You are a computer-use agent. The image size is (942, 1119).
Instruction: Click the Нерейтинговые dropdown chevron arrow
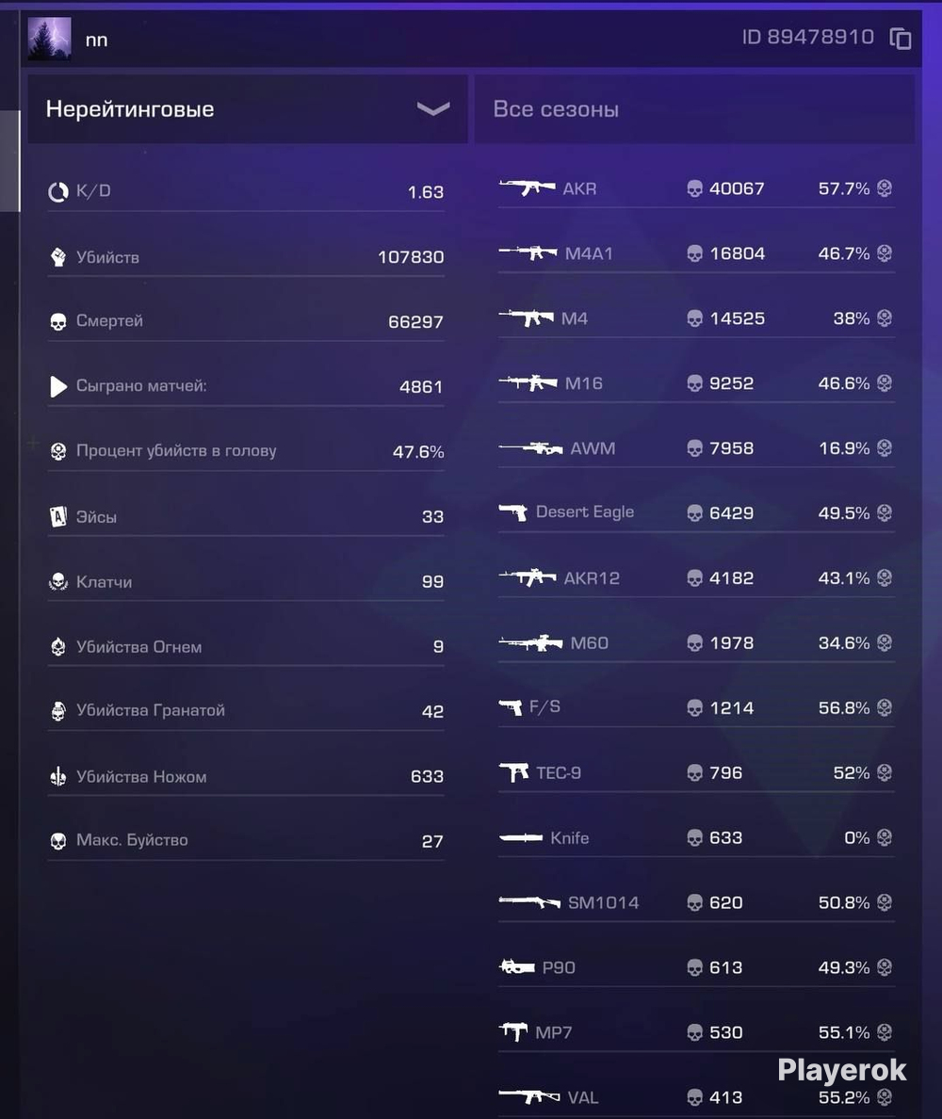click(x=433, y=108)
